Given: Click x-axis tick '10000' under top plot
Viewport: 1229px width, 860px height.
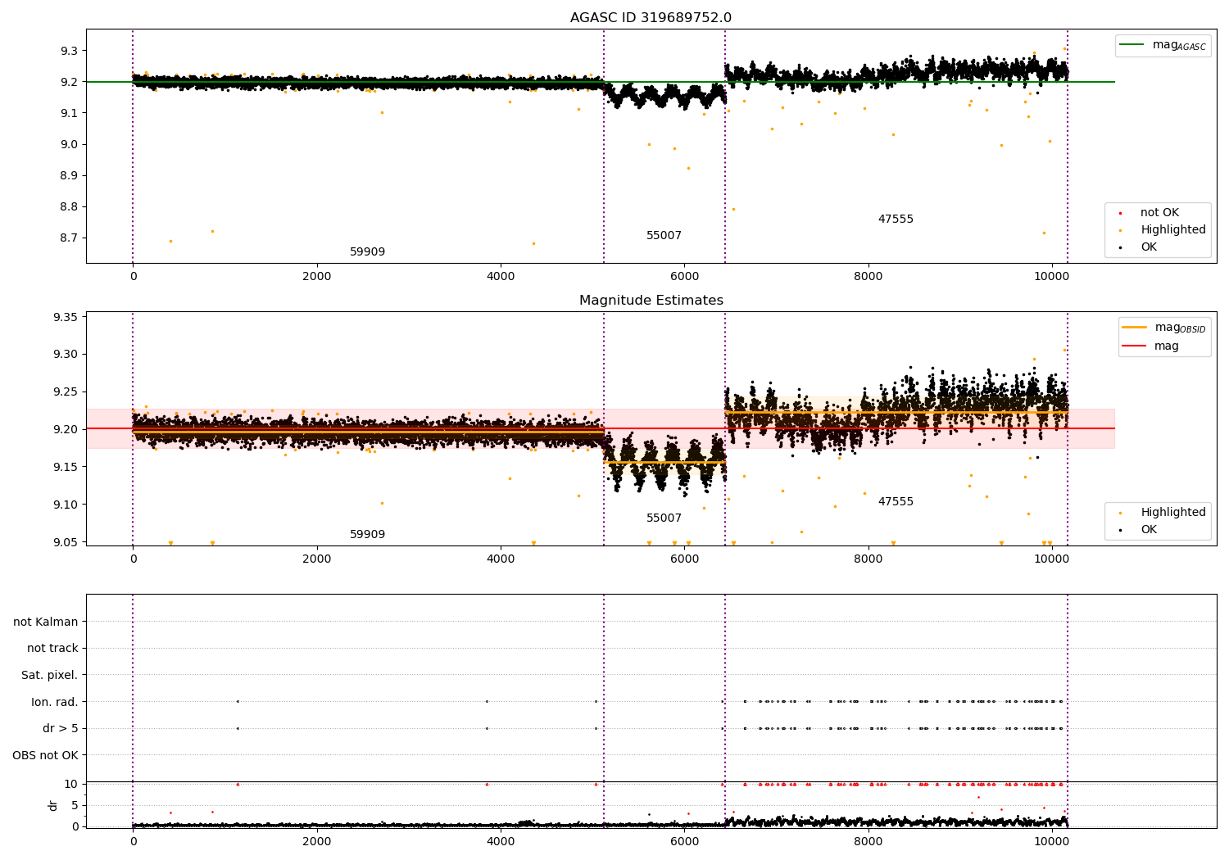Looking at the screenshot, I should point(1052,277).
